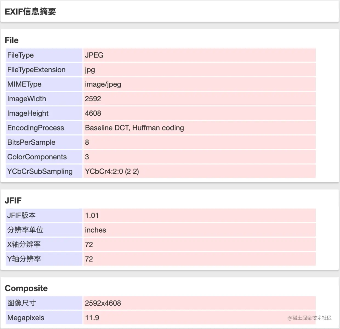Click the EXIF信息摘要 page title
The image size is (340, 329).
[30, 12]
